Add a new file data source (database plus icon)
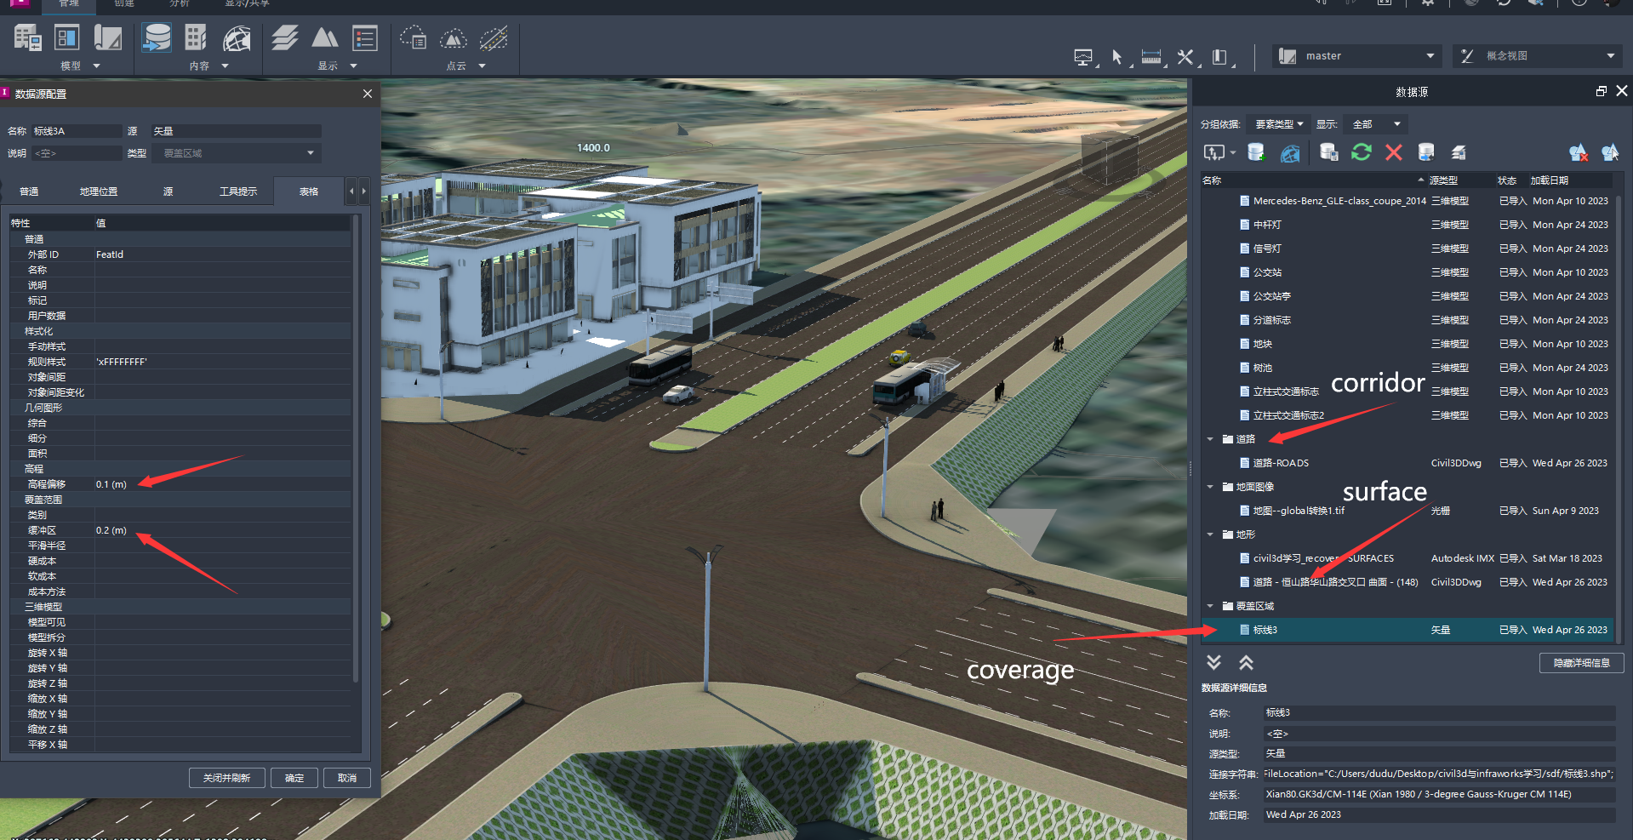 click(x=1255, y=152)
